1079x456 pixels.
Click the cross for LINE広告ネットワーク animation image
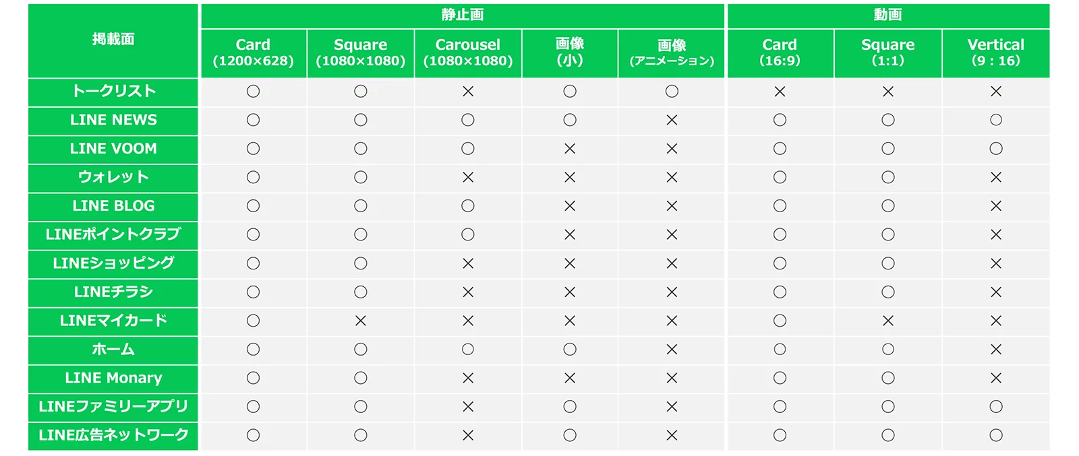pyautogui.click(x=672, y=436)
